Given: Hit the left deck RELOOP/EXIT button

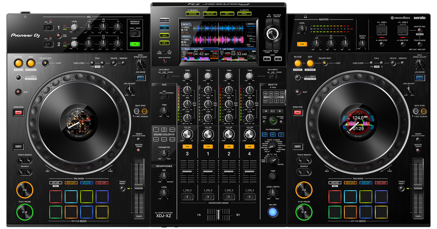Looking at the screenshot, I should point(46,64).
